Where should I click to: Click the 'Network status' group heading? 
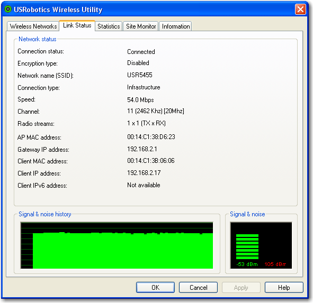[38, 39]
